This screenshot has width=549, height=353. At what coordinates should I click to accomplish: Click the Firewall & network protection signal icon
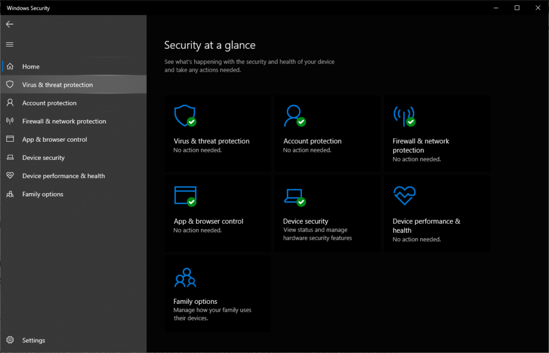[405, 116]
